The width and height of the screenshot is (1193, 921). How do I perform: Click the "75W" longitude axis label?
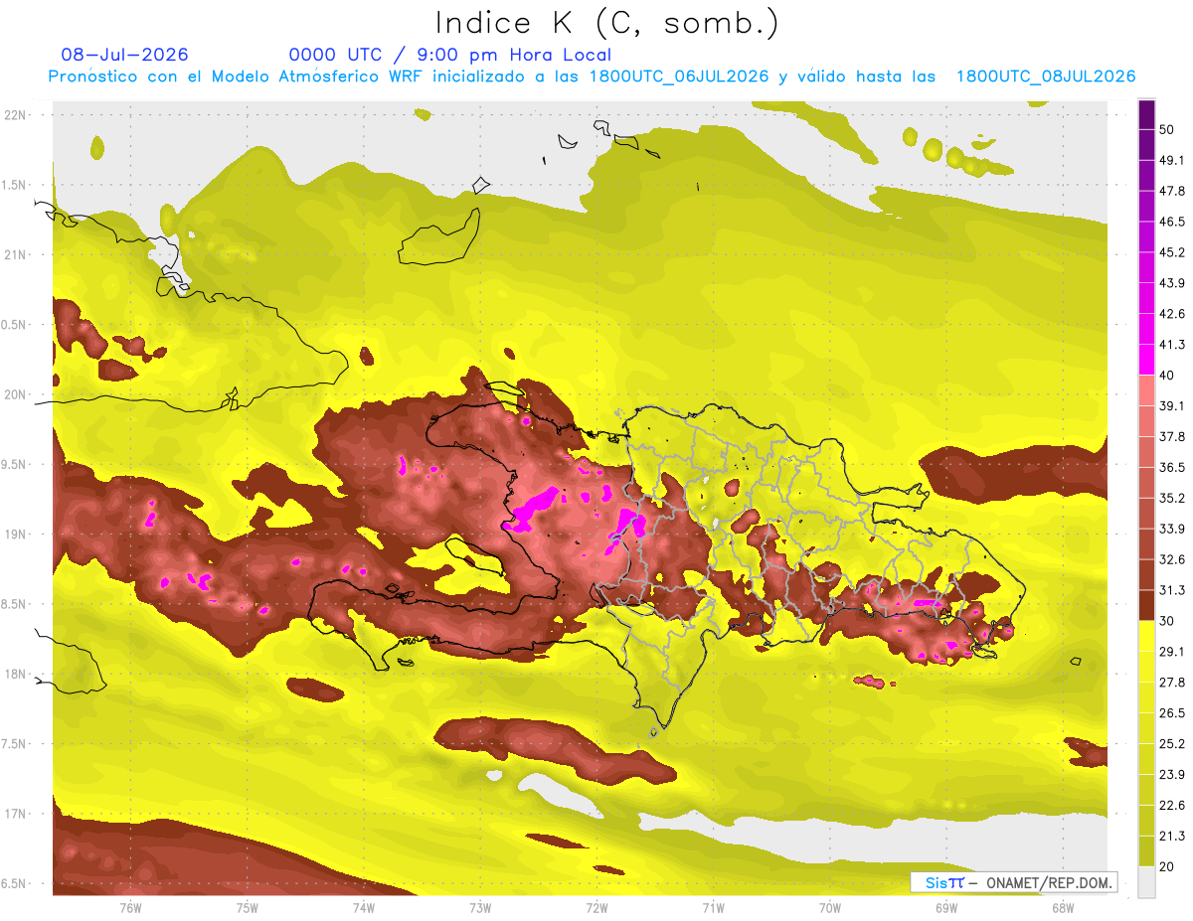tap(248, 908)
